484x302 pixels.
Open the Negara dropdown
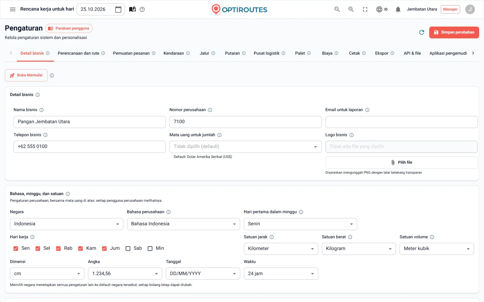coord(67,224)
